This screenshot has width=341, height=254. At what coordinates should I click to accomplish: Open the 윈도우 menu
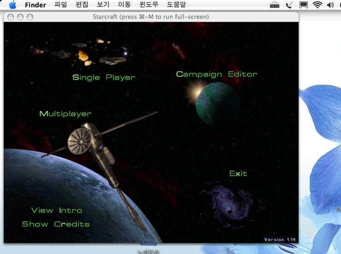pyautogui.click(x=149, y=5)
